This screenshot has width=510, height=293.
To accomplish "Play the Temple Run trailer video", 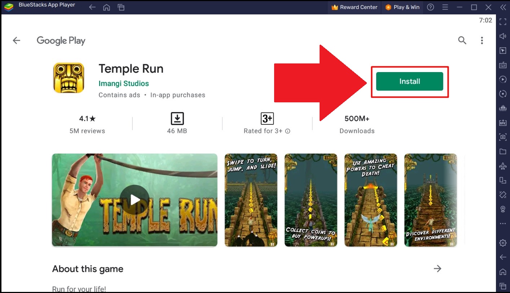I will [x=135, y=199].
